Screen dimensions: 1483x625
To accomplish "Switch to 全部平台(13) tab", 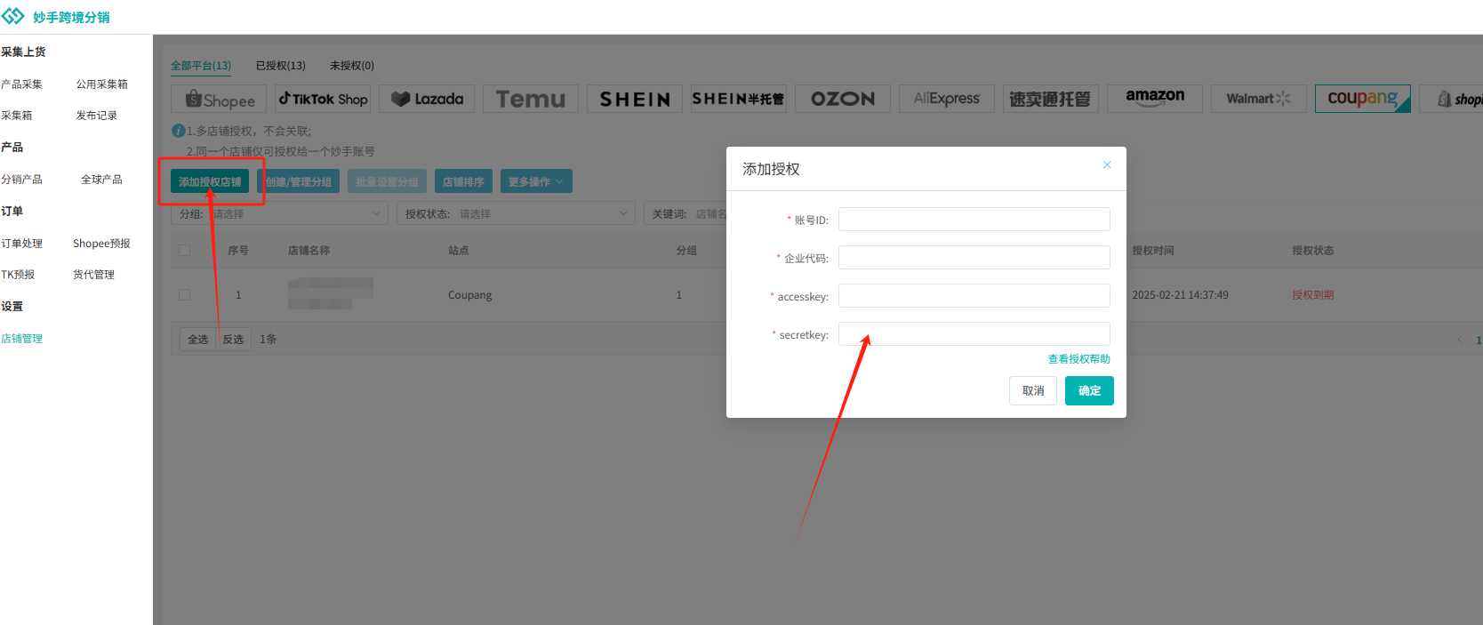I will point(201,66).
